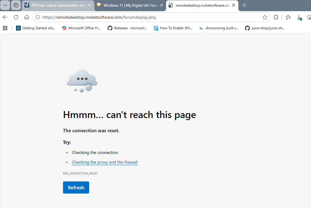View site information icon in address bar
The image size is (311, 208).
click(38, 17)
